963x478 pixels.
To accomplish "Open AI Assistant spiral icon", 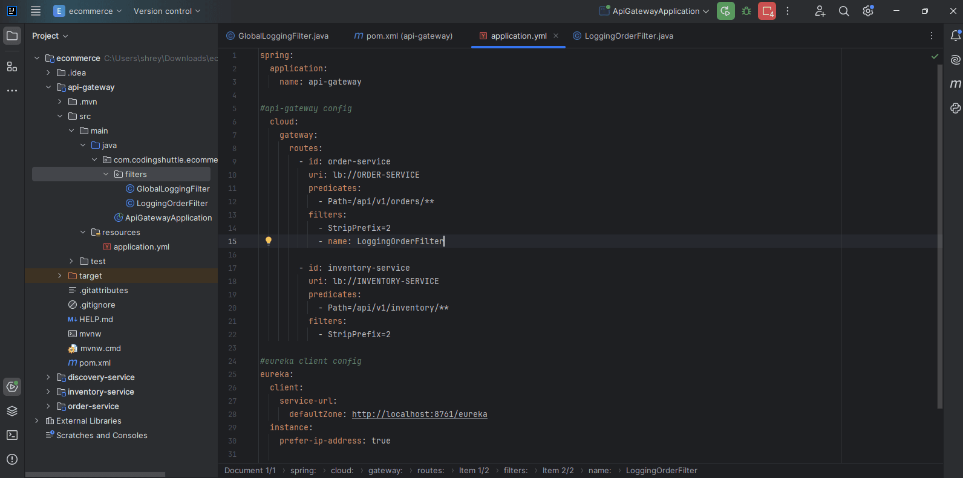I will (x=955, y=60).
